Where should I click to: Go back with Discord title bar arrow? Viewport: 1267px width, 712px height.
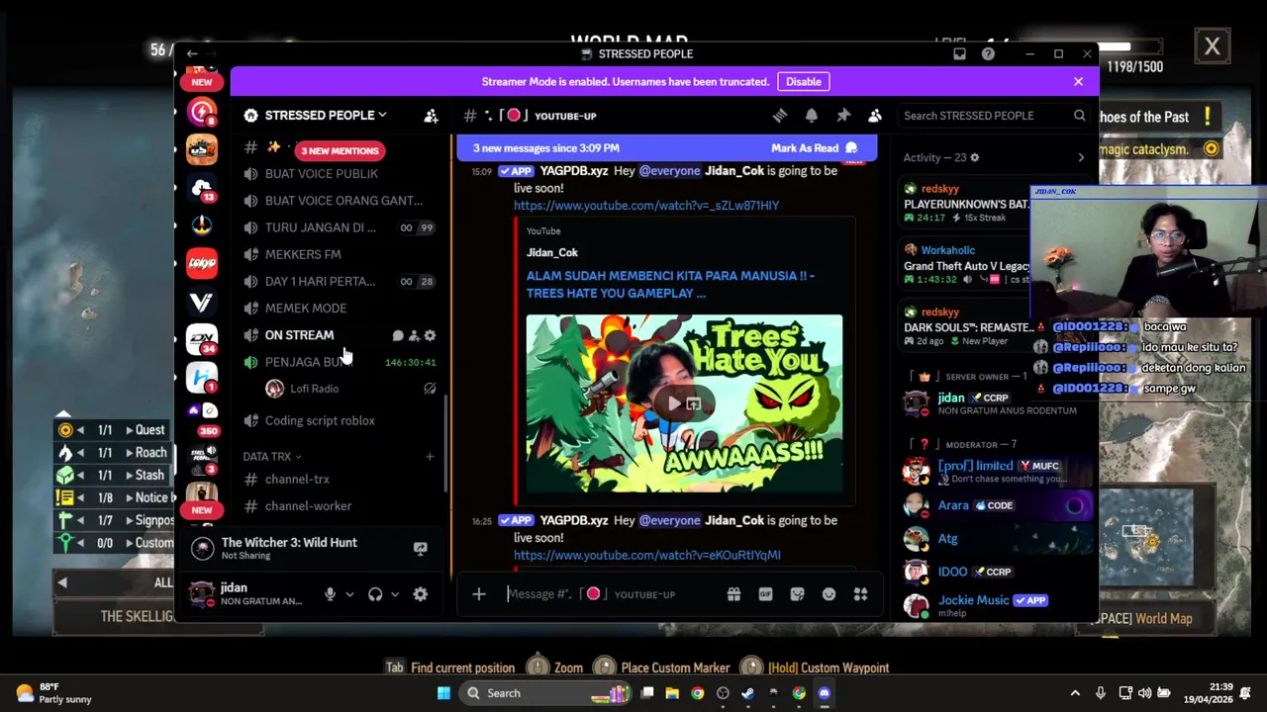click(192, 53)
